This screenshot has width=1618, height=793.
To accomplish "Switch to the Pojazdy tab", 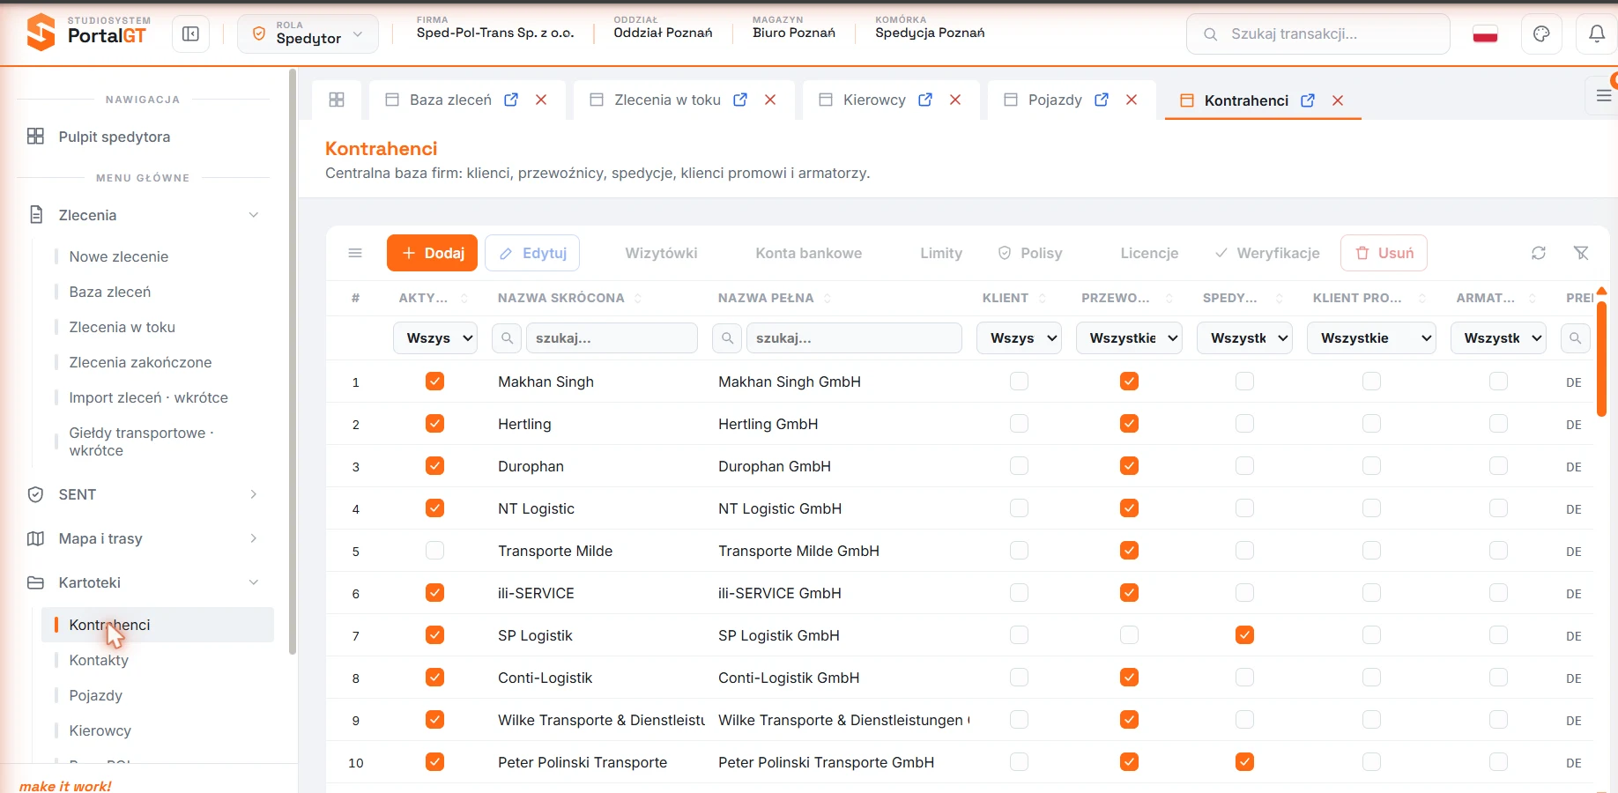I will (1055, 100).
